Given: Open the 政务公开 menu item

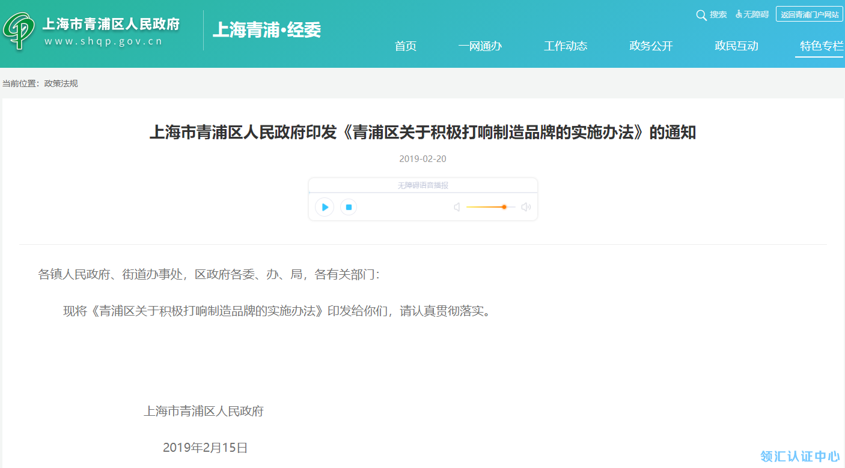Looking at the screenshot, I should coord(651,46).
